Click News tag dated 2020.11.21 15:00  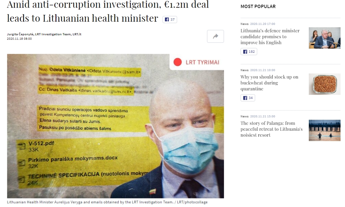245,116
